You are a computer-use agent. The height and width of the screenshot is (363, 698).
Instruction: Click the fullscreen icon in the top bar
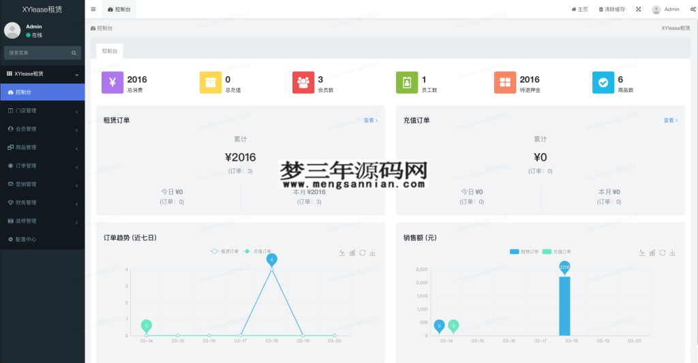[638, 10]
